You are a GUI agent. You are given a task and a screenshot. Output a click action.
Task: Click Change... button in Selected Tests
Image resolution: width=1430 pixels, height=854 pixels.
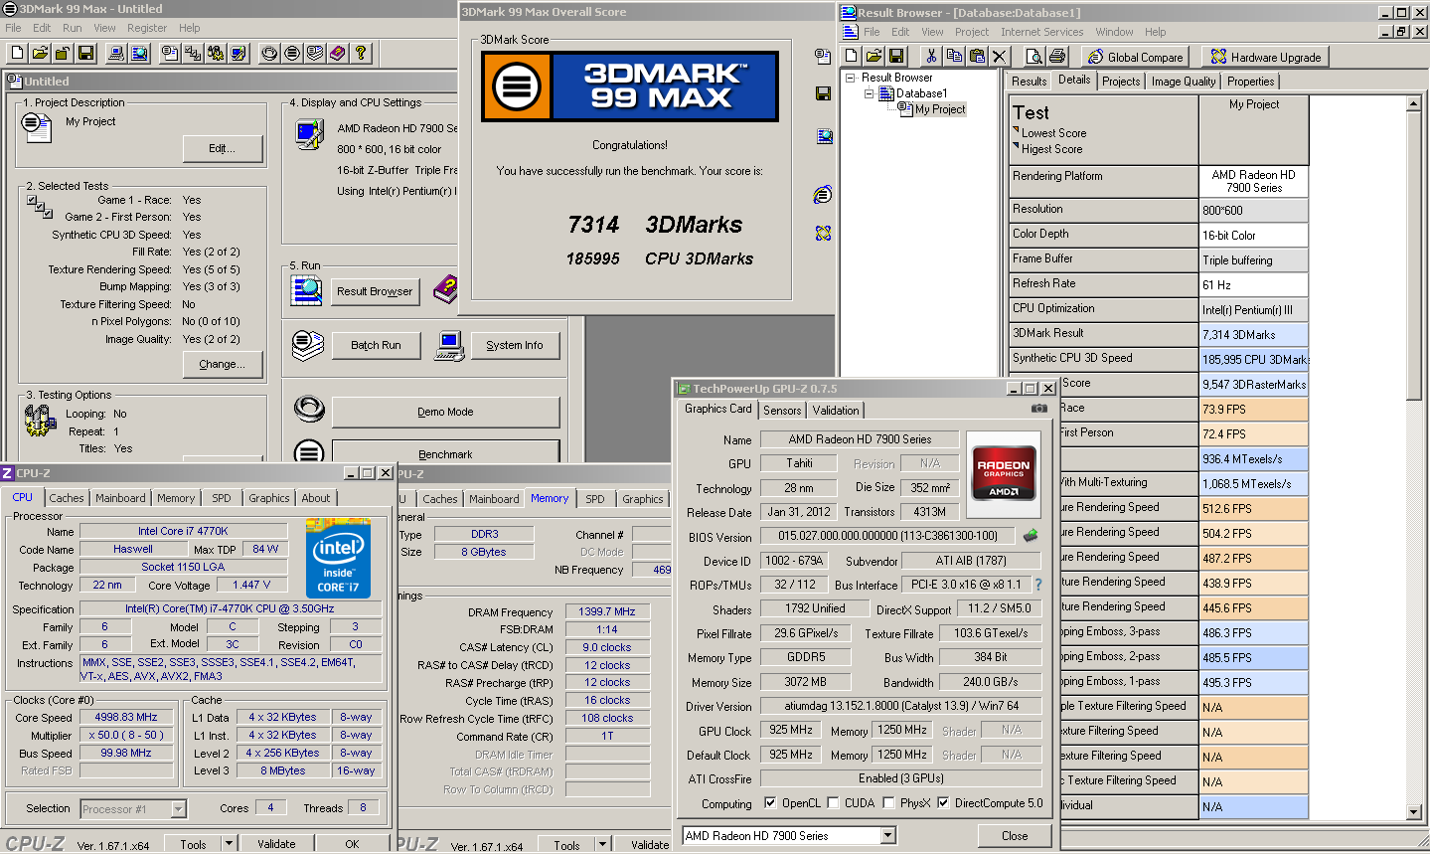coord(223,365)
